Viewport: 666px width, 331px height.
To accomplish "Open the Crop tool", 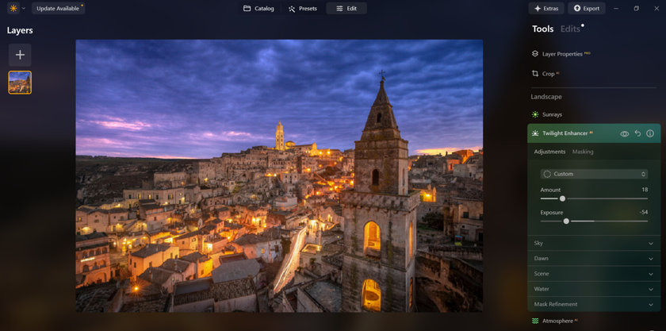I will pos(547,74).
